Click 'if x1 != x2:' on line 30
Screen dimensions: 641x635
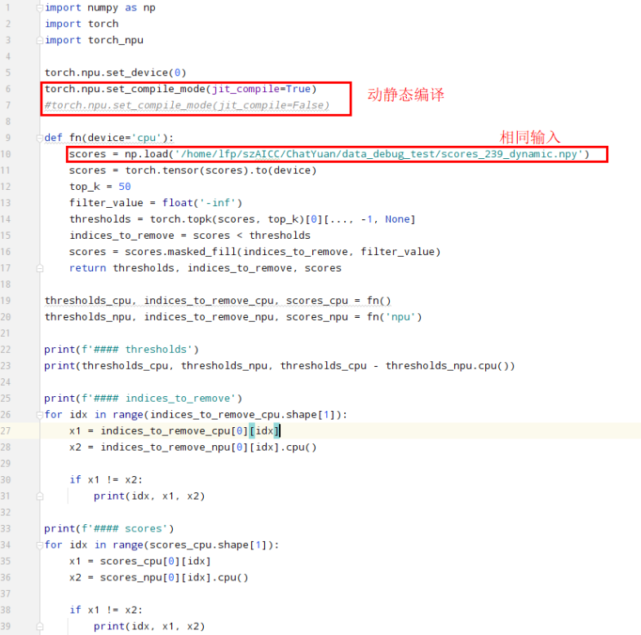106,480
